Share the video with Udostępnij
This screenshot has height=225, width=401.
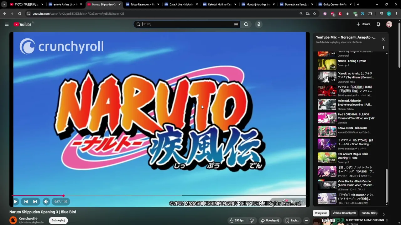click(269, 220)
